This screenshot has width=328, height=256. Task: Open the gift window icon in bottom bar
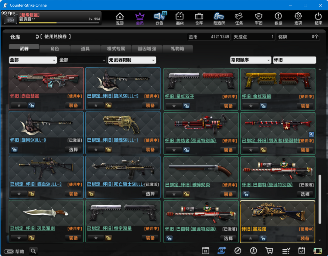205,251
